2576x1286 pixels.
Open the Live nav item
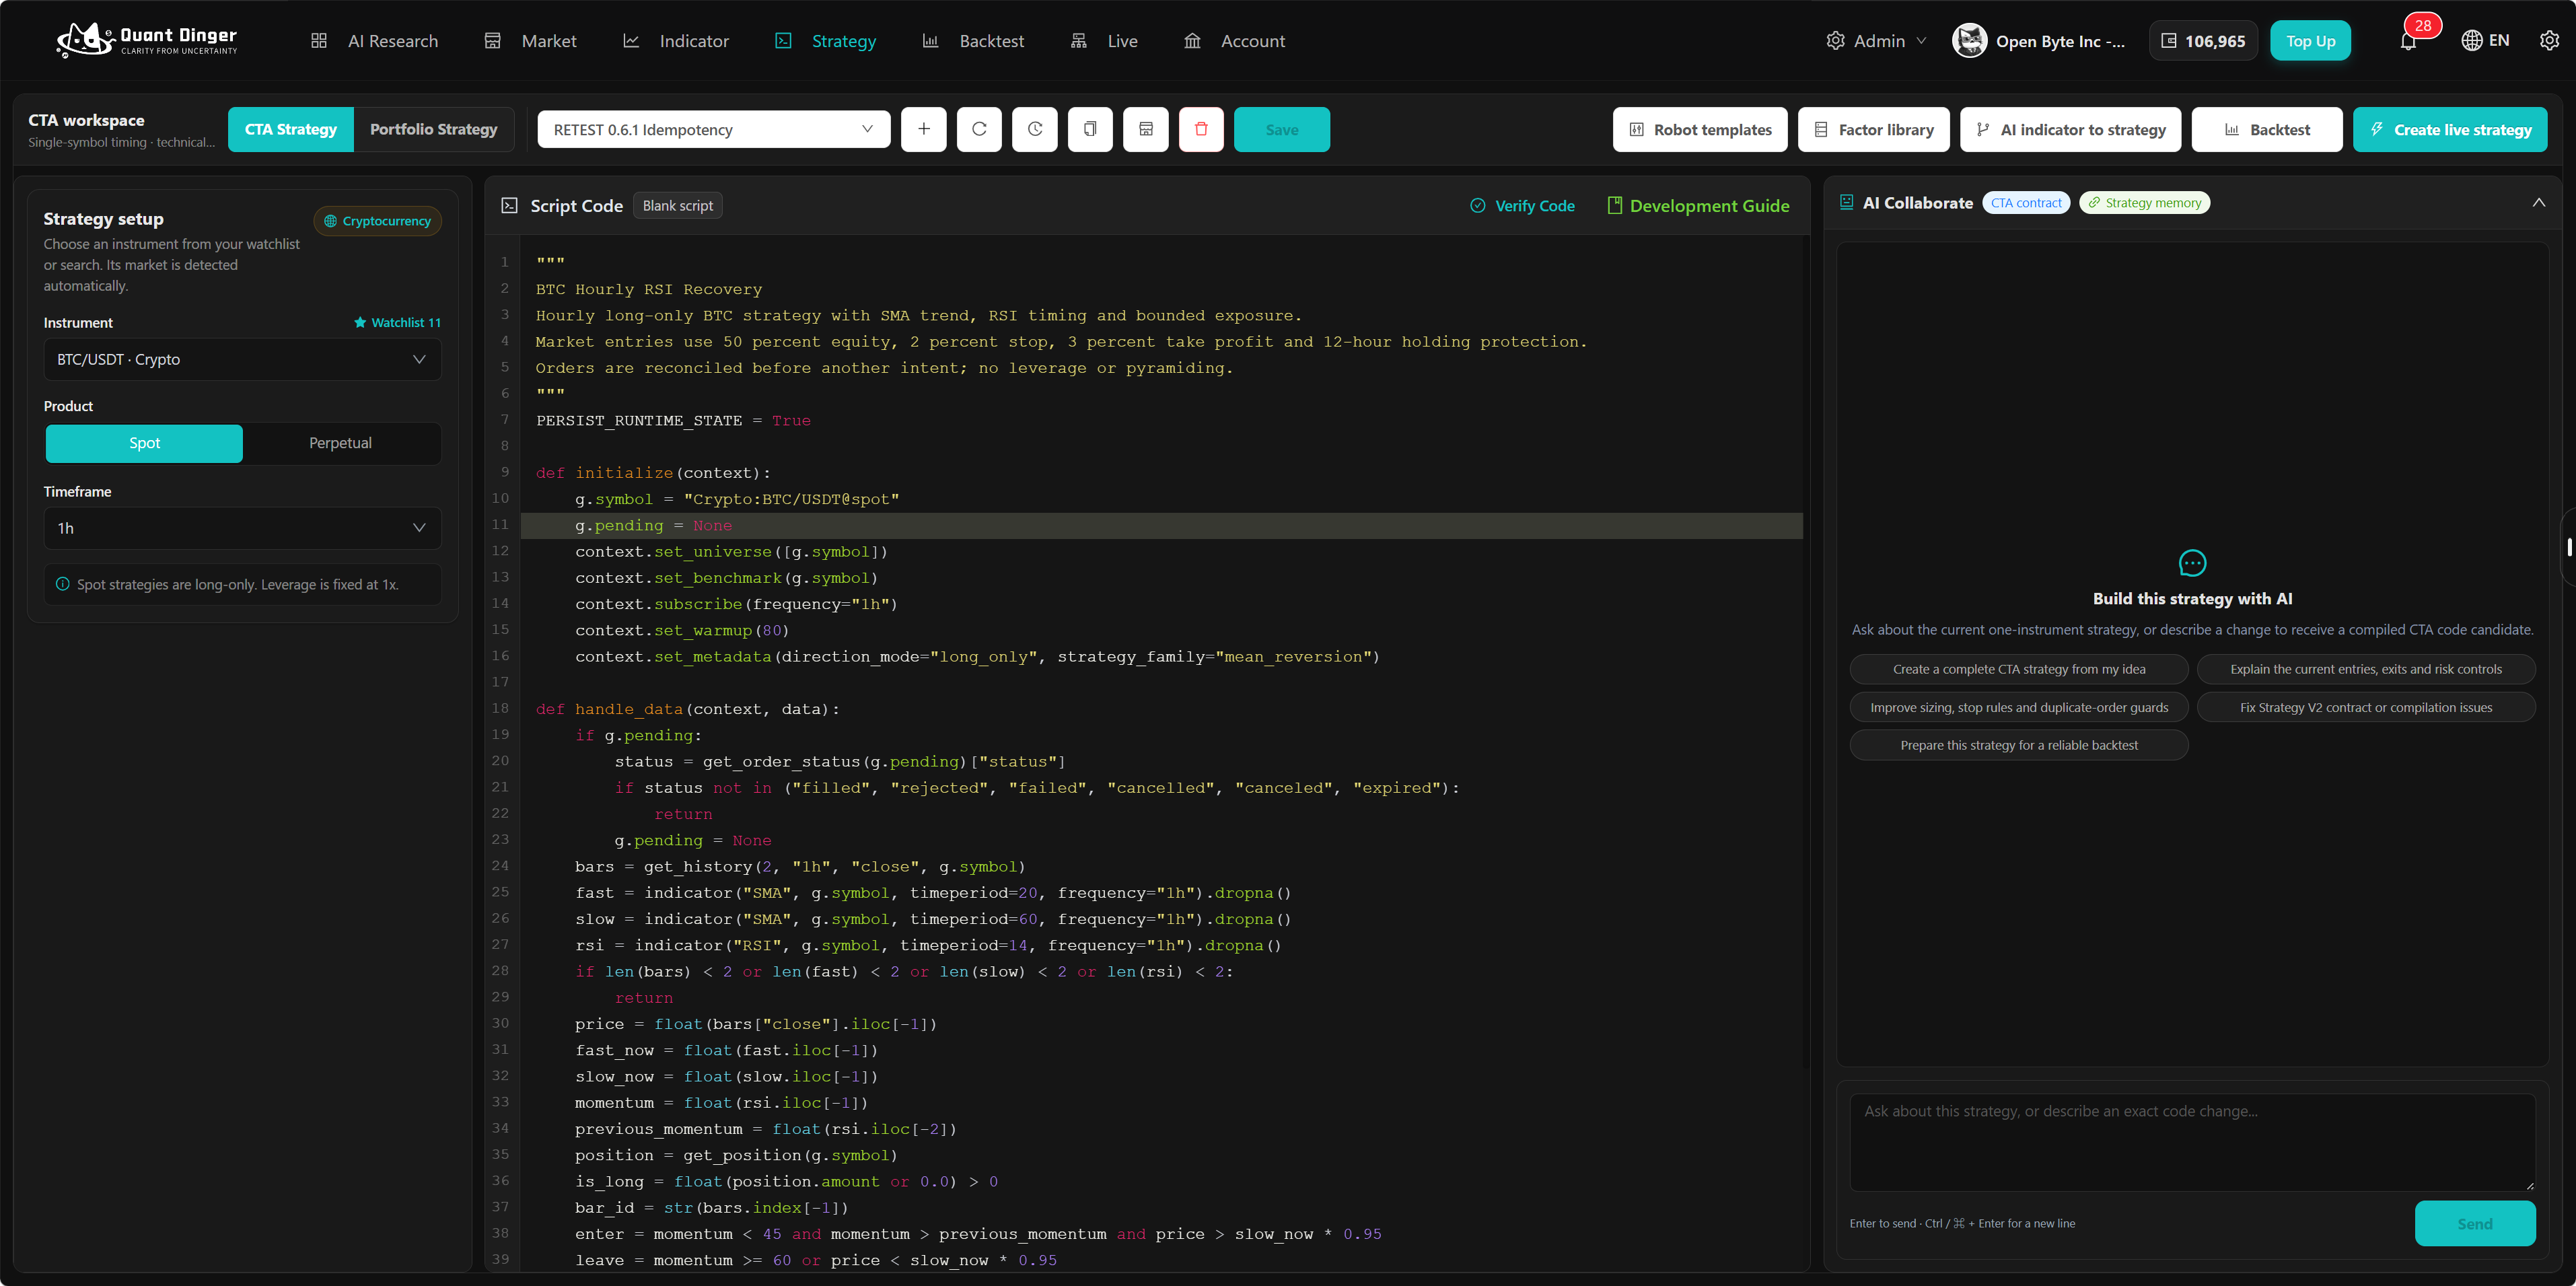point(1104,41)
